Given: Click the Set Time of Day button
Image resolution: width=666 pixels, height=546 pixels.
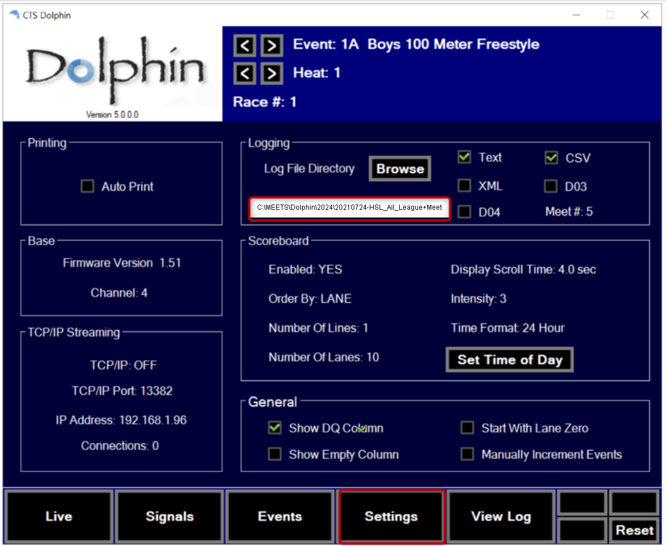Looking at the screenshot, I should (510, 360).
